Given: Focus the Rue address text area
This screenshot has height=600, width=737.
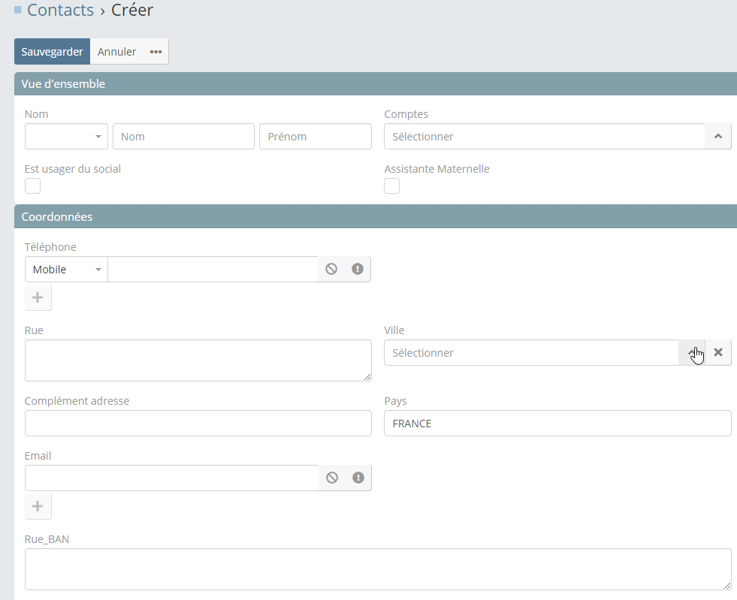Looking at the screenshot, I should tap(198, 360).
